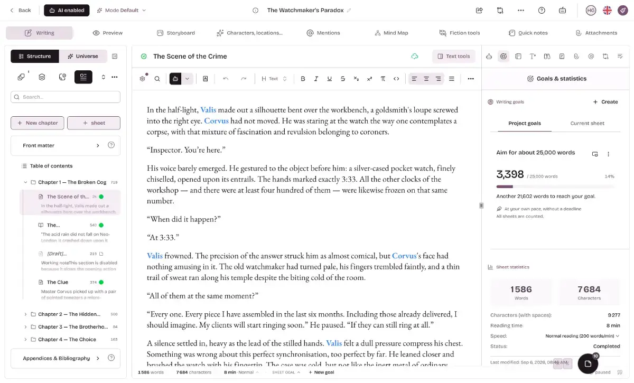Expand Chapter 4 — The Choice

pos(25,340)
